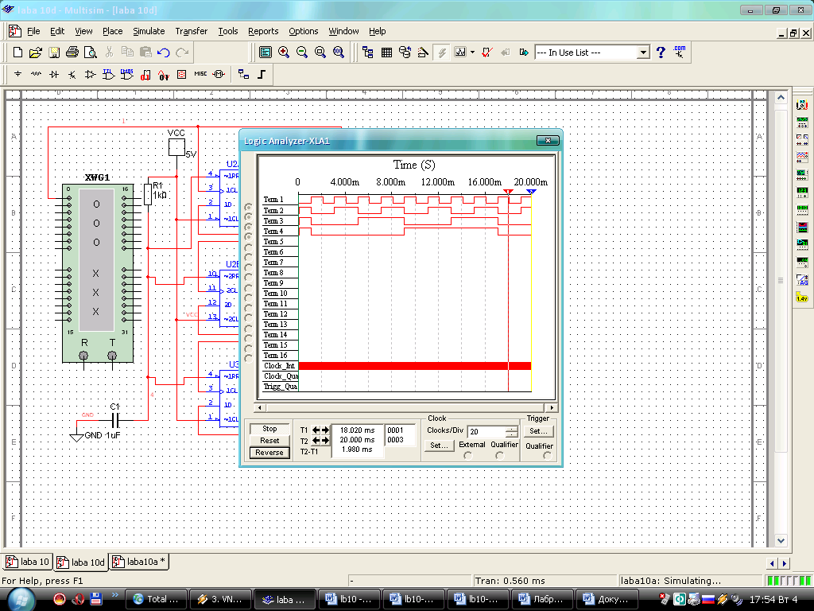The width and height of the screenshot is (814, 611).
Task: Click the diode component icon
Action: pyautogui.click(x=54, y=74)
